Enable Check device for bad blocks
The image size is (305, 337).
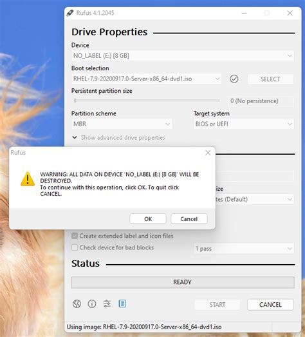point(113,247)
